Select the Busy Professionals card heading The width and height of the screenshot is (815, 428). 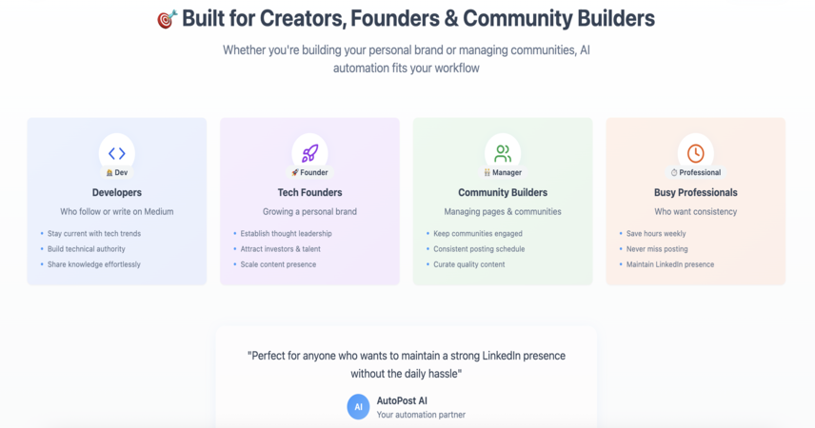[695, 193]
